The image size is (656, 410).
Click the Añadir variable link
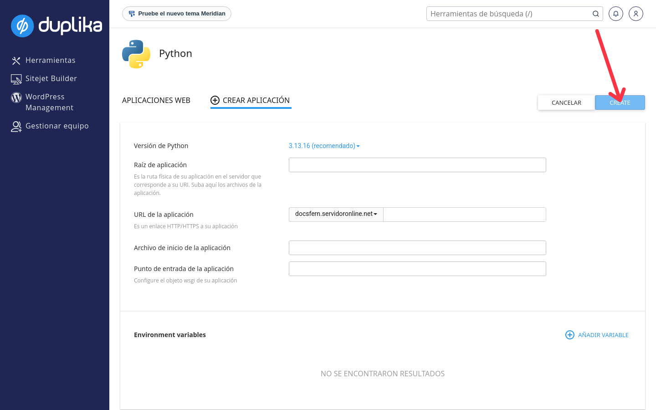[x=597, y=335]
